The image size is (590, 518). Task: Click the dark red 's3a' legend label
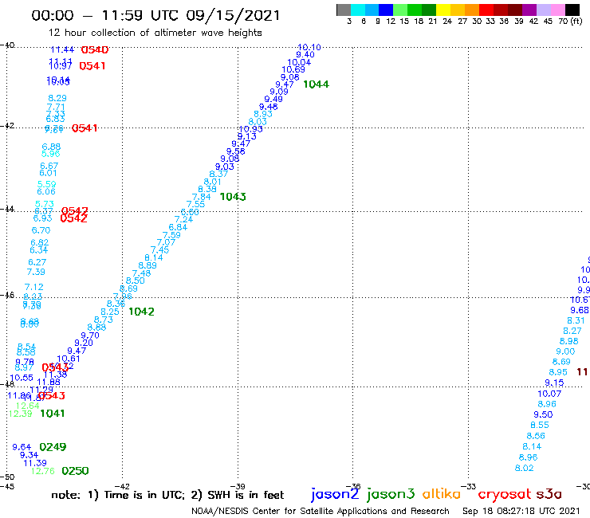(x=549, y=494)
